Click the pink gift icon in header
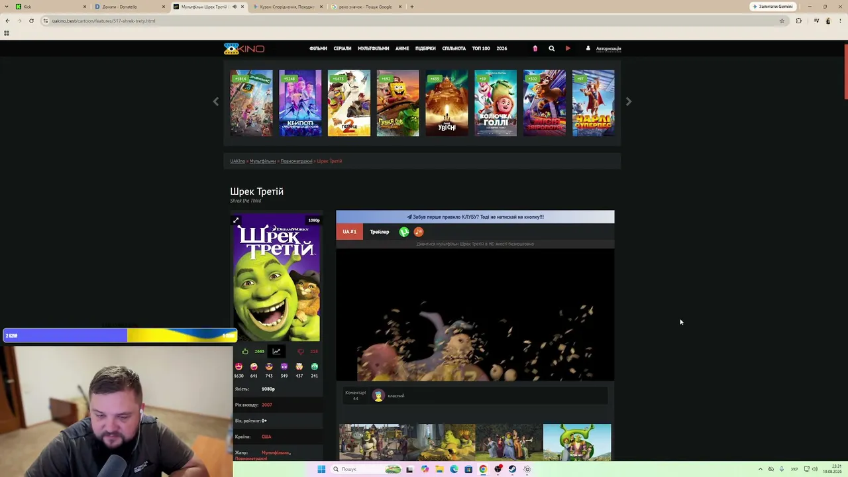Viewport: 848px width, 477px height. pos(535,48)
